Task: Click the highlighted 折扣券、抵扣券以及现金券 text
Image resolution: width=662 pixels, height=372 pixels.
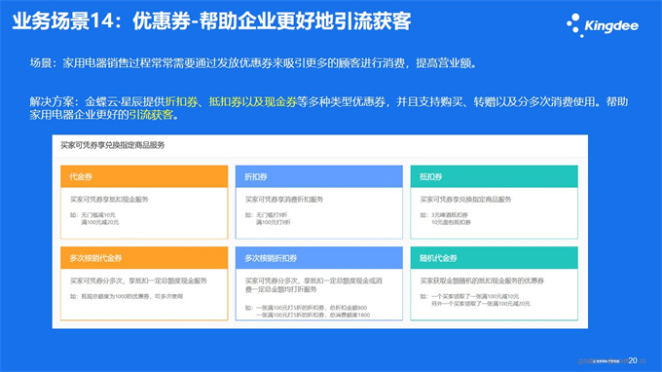Action: pyautogui.click(x=232, y=101)
